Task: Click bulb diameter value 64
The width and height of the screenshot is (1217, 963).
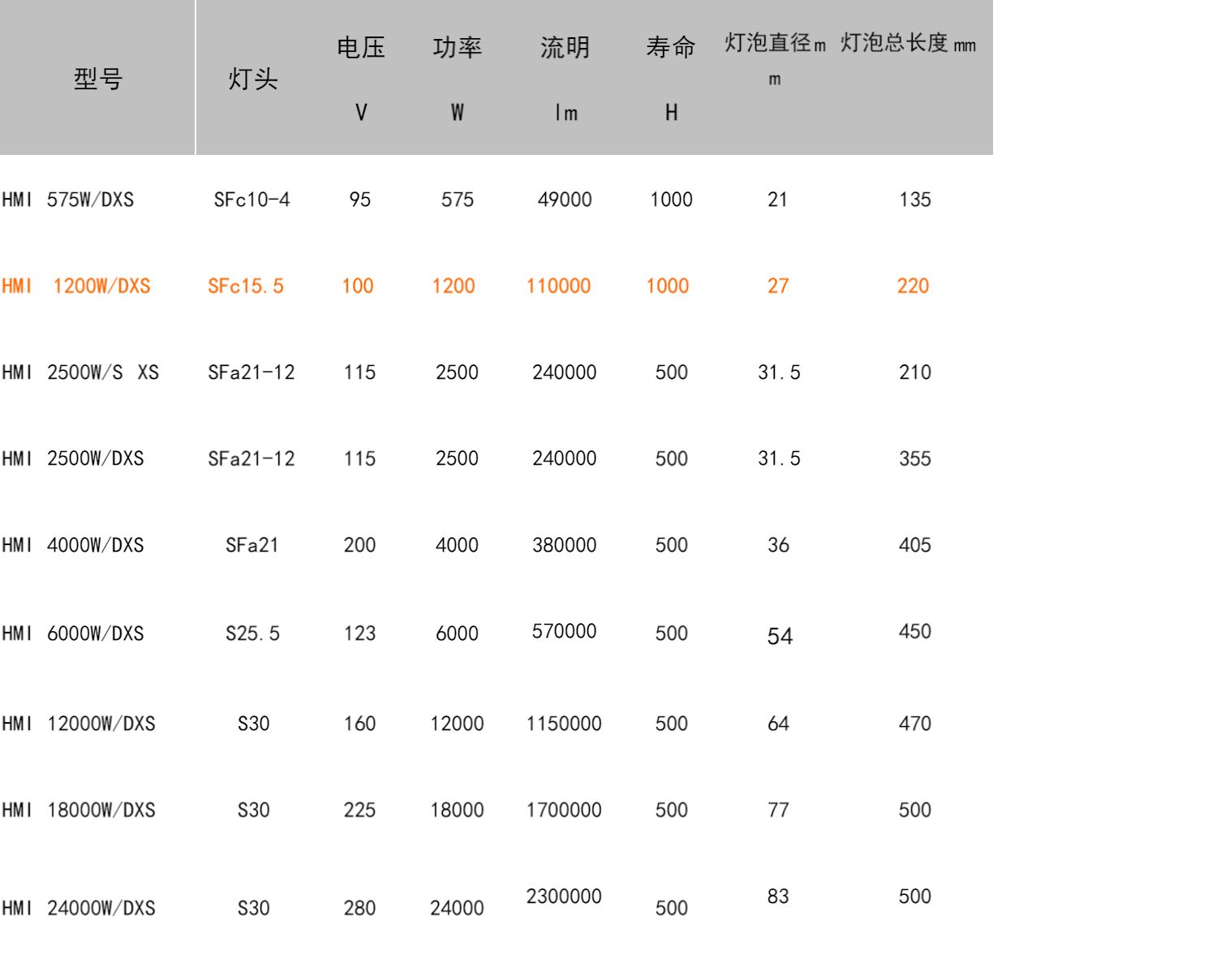Action: coord(778,724)
